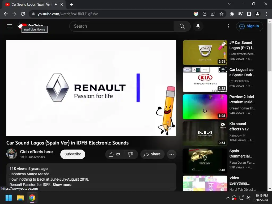Image resolution: width=272 pixels, height=204 pixels.
Task: Open Chrome tab search chevron
Action: pos(229,4)
